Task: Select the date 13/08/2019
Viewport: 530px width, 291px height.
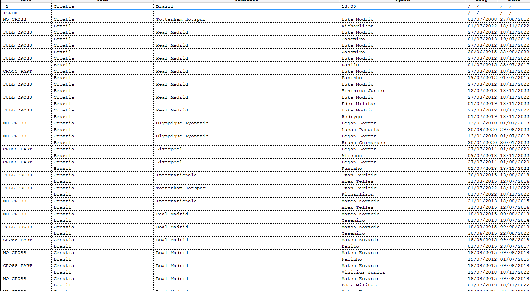Action: pos(514,175)
